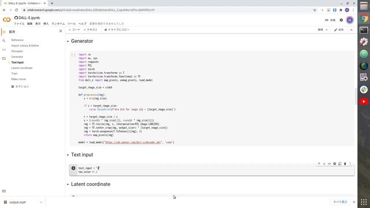
Task: Open the ファイル menu
Action: [x=19, y=24]
